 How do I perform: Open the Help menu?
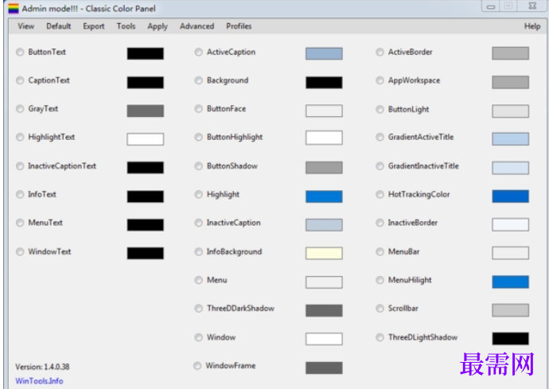click(x=532, y=26)
